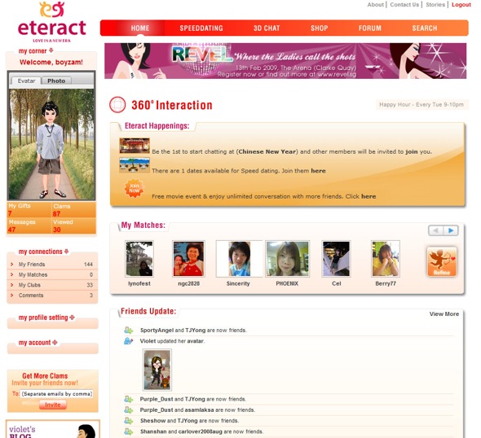Click the beach speed dating thumbnail icon
Image resolution: width=481 pixels, height=438 pixels.
coord(135,165)
